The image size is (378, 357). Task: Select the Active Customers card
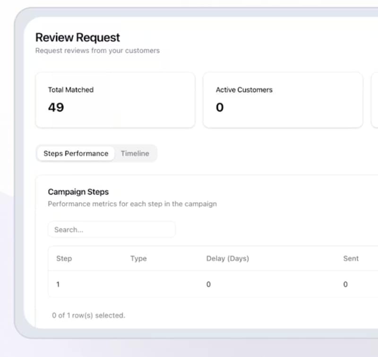283,100
